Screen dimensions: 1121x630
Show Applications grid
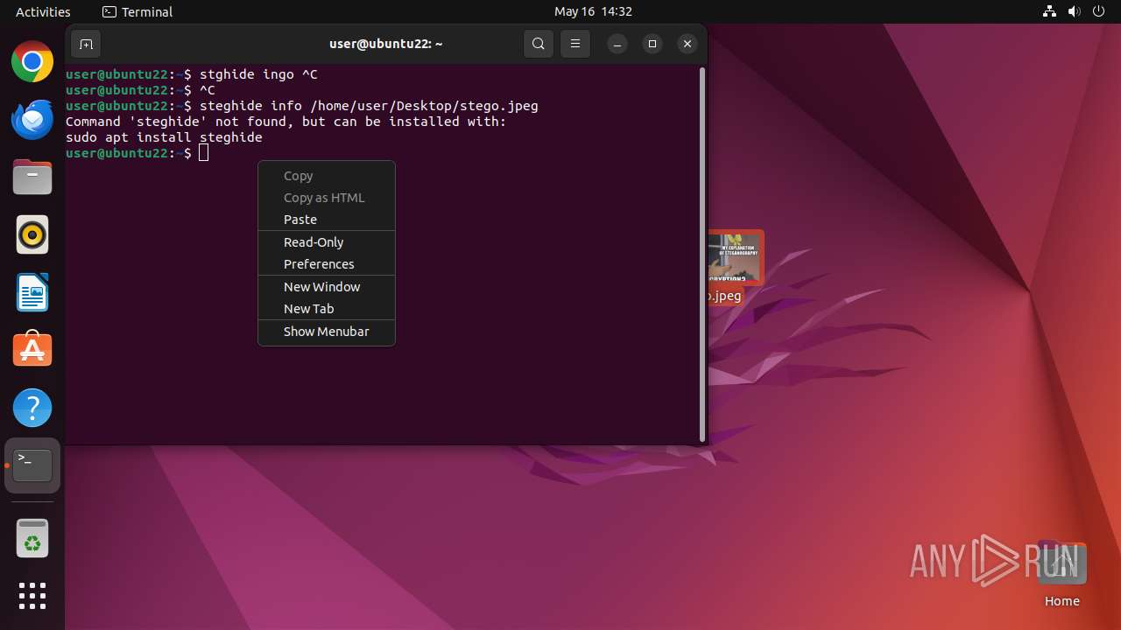tap(32, 596)
